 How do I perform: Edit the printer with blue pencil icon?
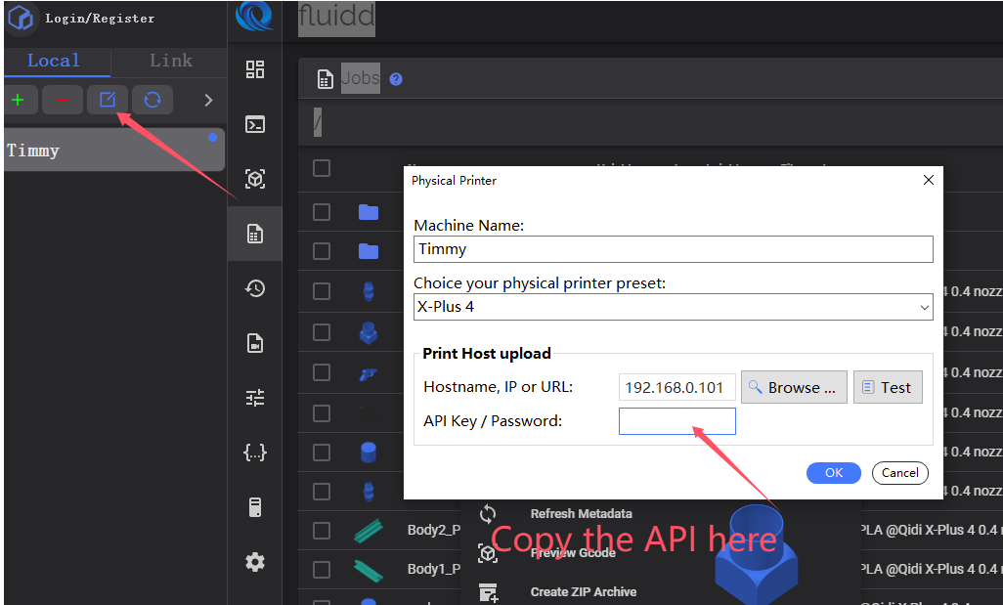tap(106, 99)
